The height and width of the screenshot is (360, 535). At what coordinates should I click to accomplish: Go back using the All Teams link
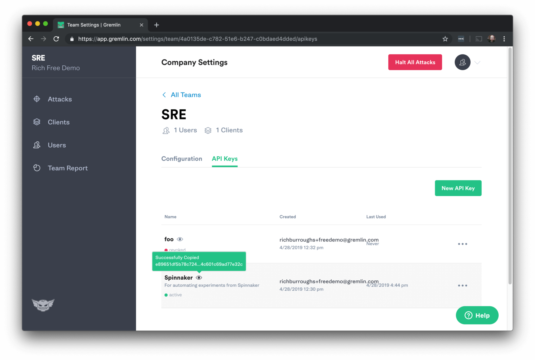pos(186,95)
